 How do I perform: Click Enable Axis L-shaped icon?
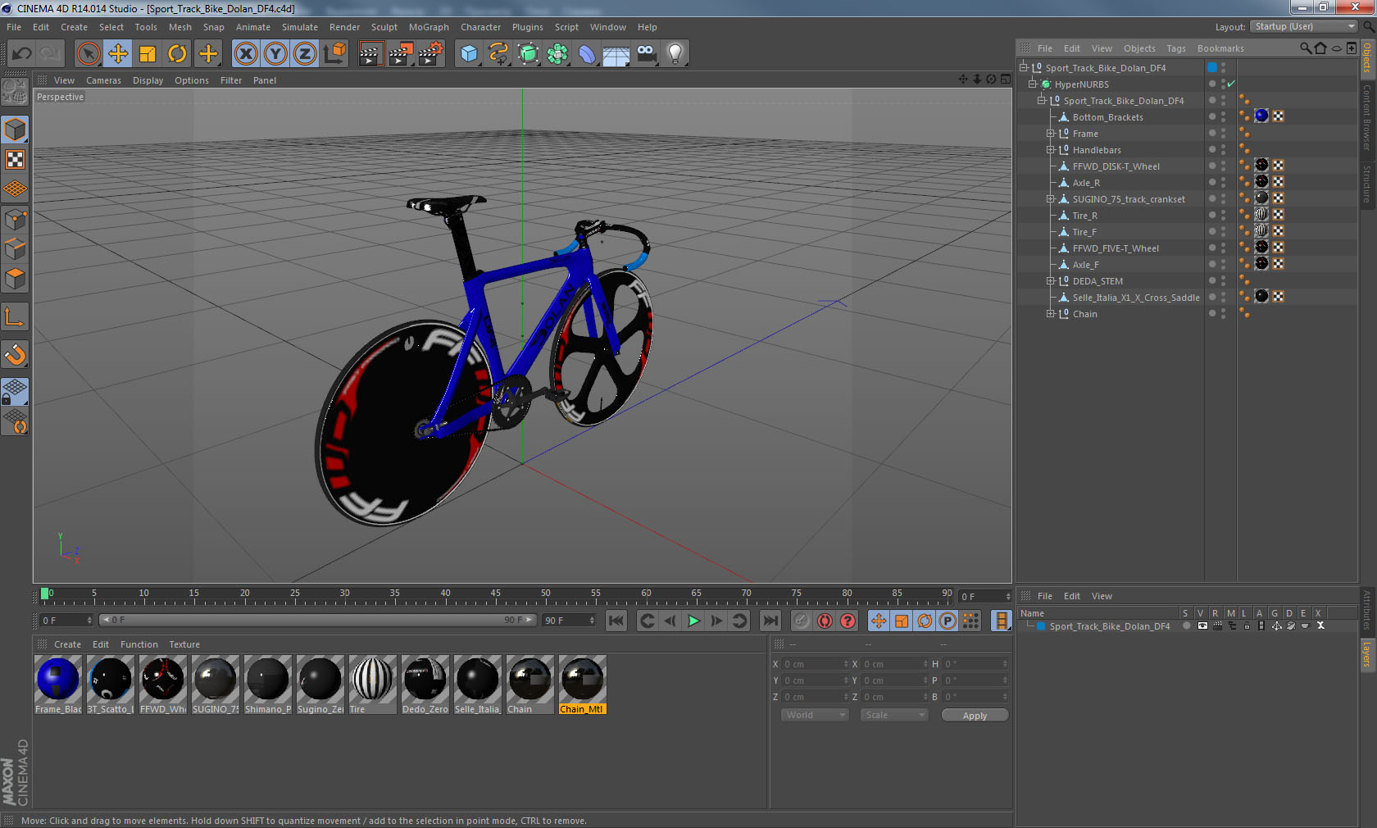coord(15,316)
